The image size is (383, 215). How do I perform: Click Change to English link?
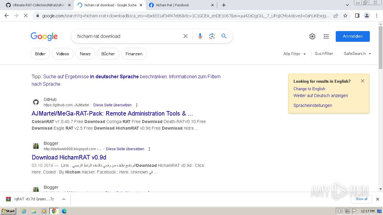[x=309, y=89]
